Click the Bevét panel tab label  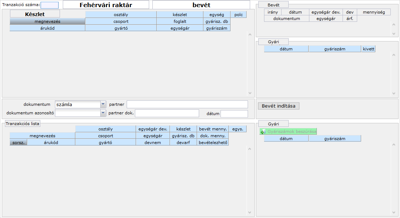(273, 5)
